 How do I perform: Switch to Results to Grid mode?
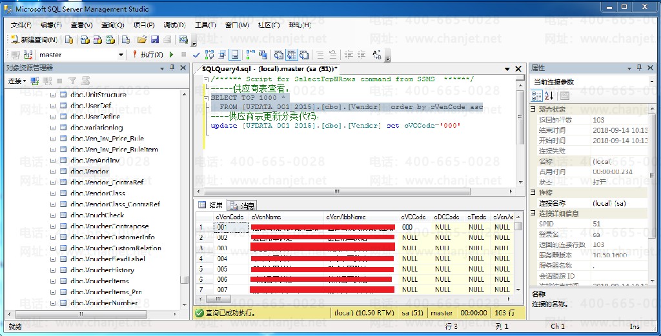tap(291, 54)
